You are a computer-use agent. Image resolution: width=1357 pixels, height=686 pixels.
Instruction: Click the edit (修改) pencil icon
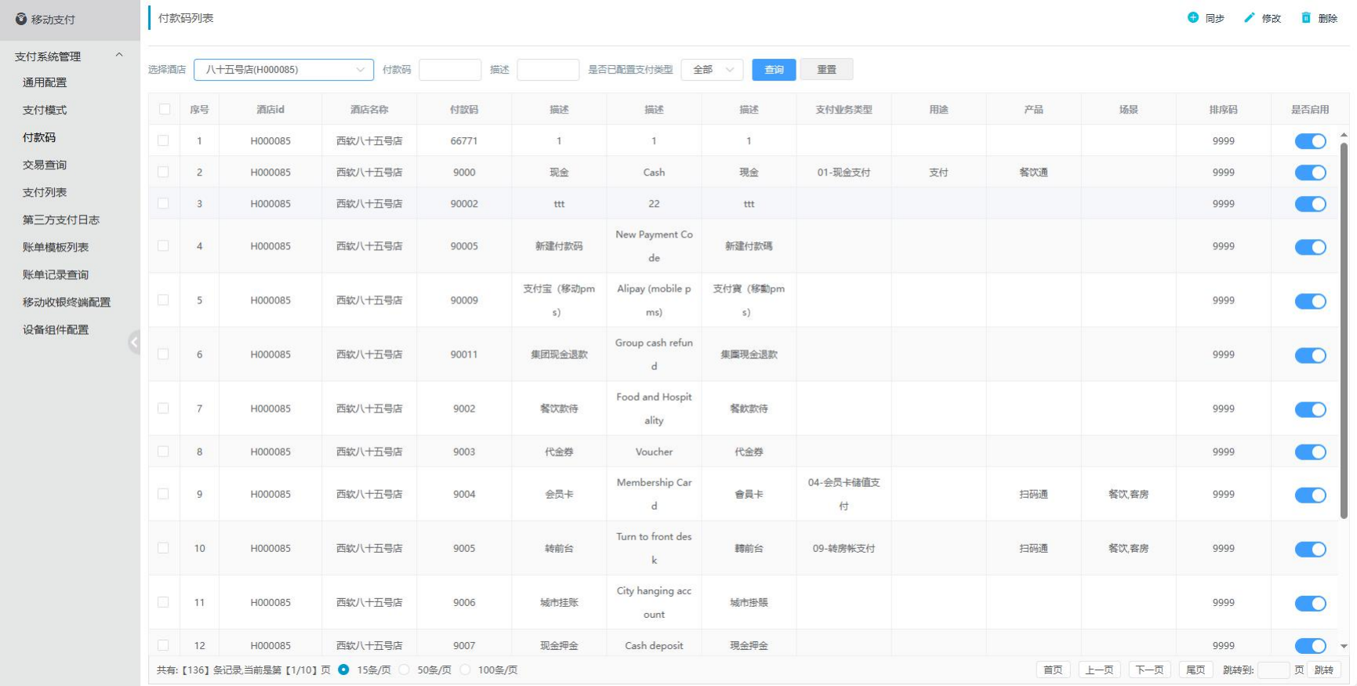(x=1250, y=18)
